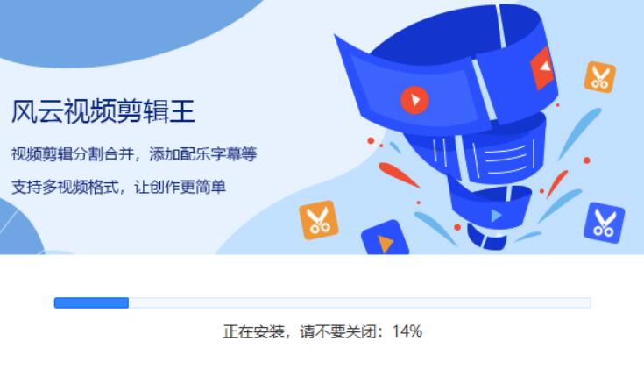This screenshot has width=644, height=391.
Task: Click the large blue film reel illustration
Action: click(447, 124)
